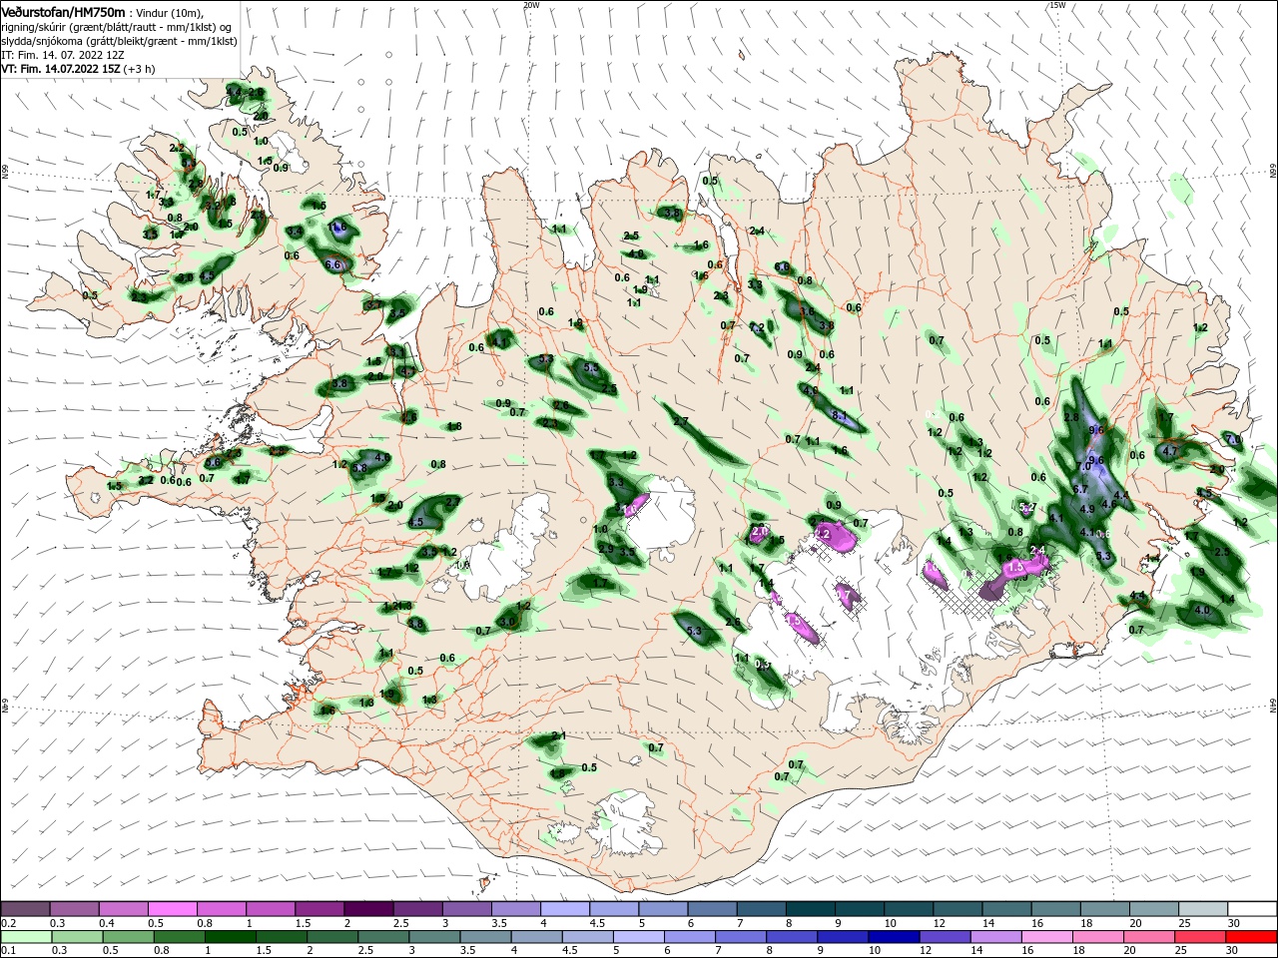Click the 20W longitude label at top
This screenshot has width=1278, height=958.
click(x=530, y=5)
